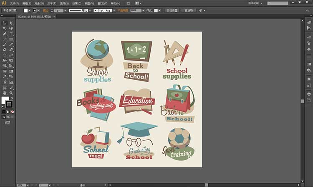The image size is (313, 187).
Task: Select the Eyedropper tool
Action: click(x=5, y=77)
